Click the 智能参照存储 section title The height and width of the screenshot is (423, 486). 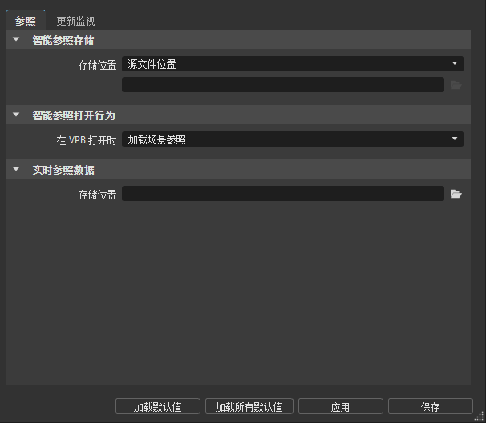[63, 40]
